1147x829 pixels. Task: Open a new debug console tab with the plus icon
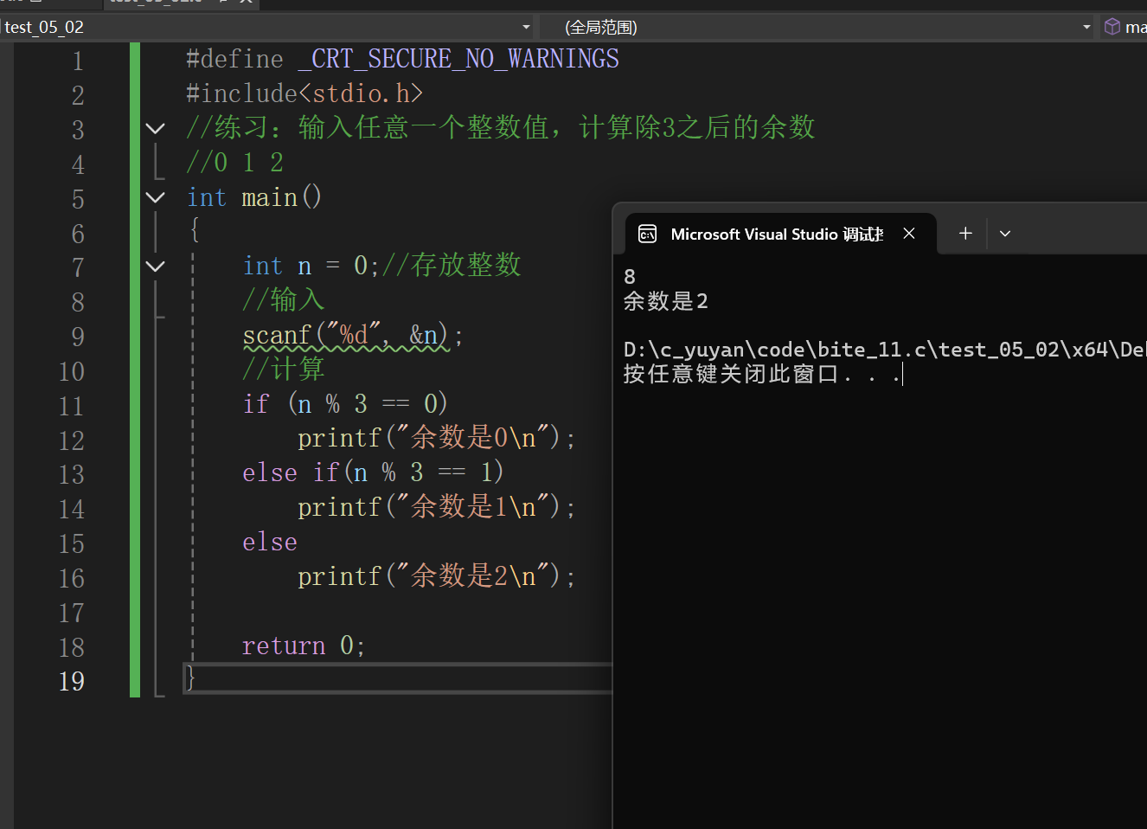click(x=964, y=233)
